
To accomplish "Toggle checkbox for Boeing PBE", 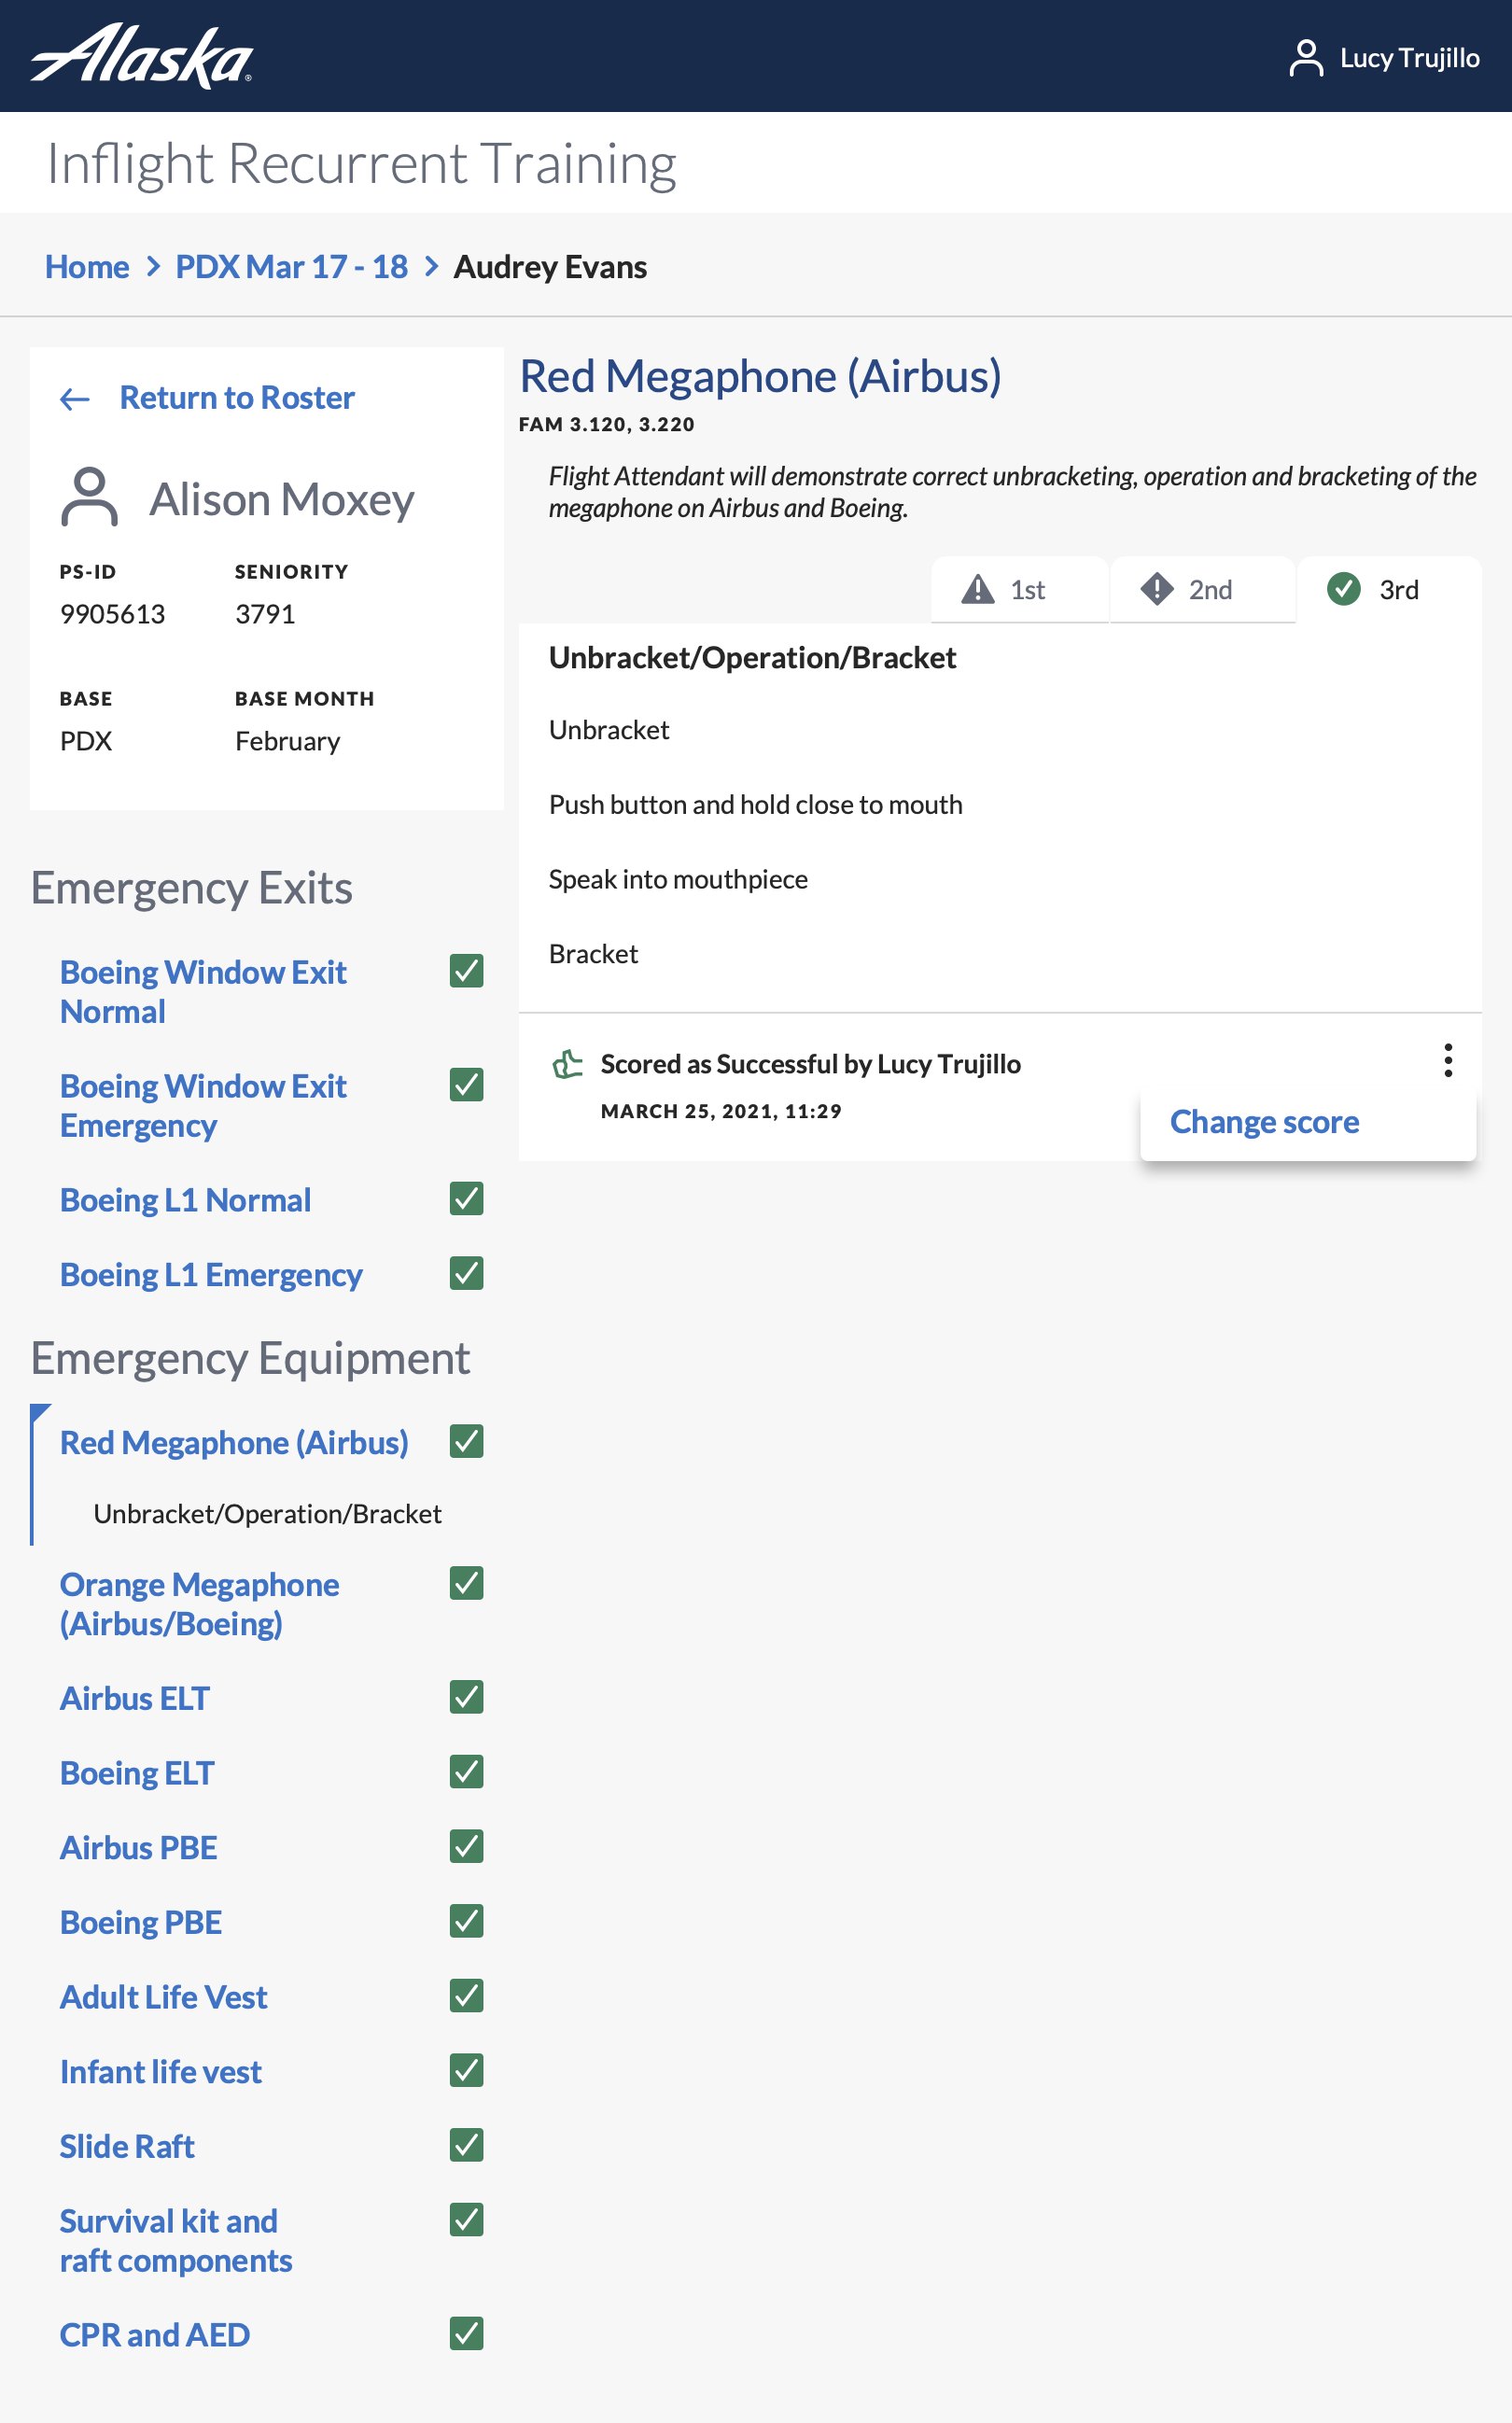I will pos(467,1922).
